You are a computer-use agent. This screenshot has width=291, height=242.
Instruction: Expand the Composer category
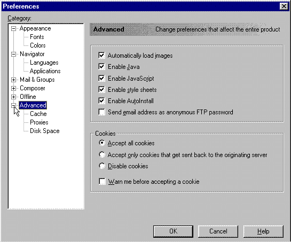coord(13,88)
